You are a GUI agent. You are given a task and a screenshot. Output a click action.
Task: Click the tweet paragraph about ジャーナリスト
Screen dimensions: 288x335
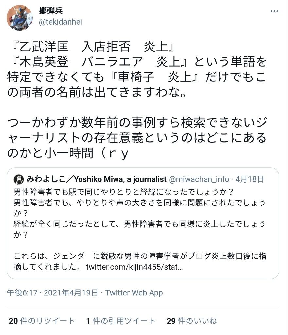tap(137, 138)
